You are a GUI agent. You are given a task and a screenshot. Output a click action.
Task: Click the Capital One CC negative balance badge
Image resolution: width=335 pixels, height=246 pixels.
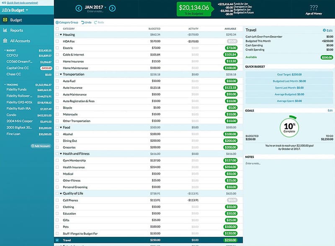coord(46,68)
